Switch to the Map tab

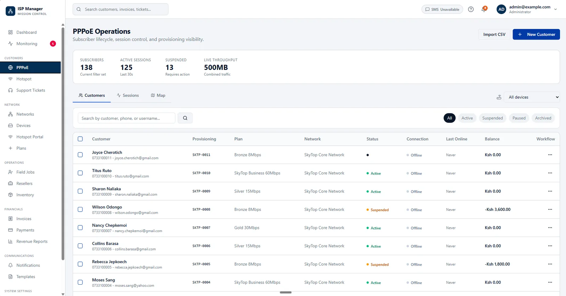[158, 95]
